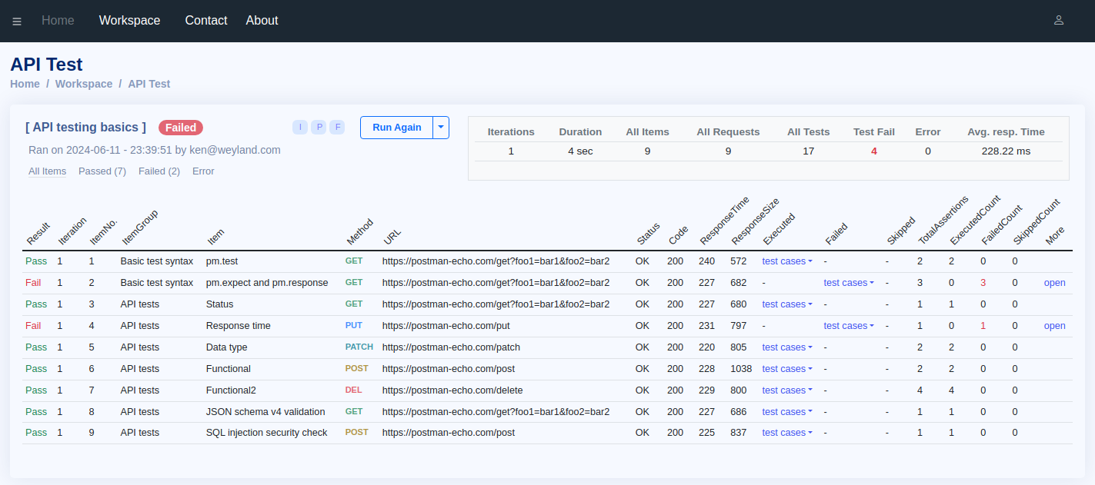Open the Run Again dropdown arrow
This screenshot has height=485, width=1095.
[x=441, y=128]
